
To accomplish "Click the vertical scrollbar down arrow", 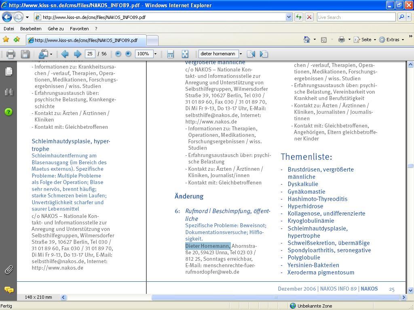I will [x=410, y=291].
